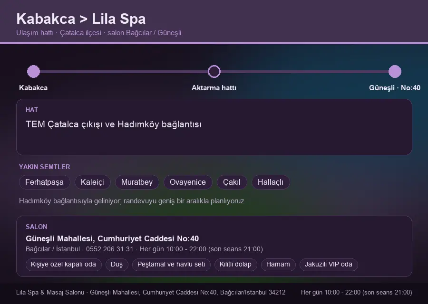Screen dimensions: 428x304
Task: Click the YAKIN SEMTLER section label
Action: click(45, 167)
